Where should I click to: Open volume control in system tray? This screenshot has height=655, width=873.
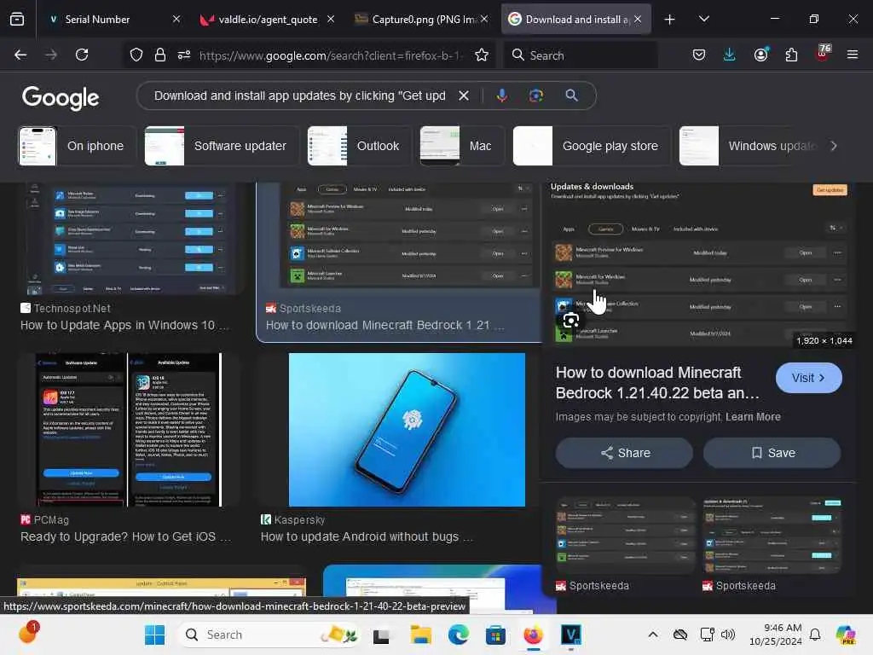tap(728, 635)
